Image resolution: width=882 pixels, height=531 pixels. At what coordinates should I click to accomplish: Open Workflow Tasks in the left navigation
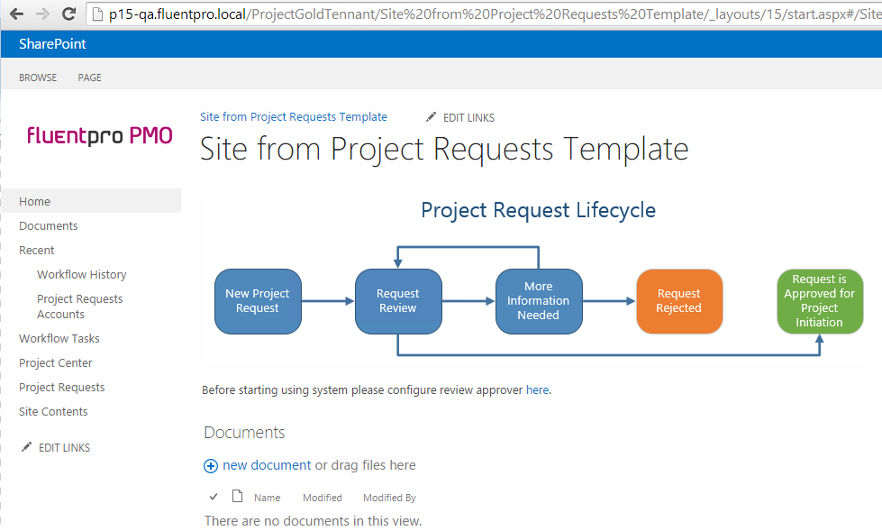pos(59,338)
